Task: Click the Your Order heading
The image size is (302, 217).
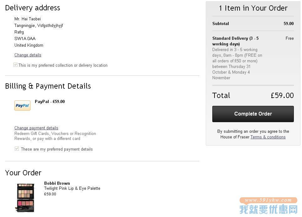Action: (23, 173)
